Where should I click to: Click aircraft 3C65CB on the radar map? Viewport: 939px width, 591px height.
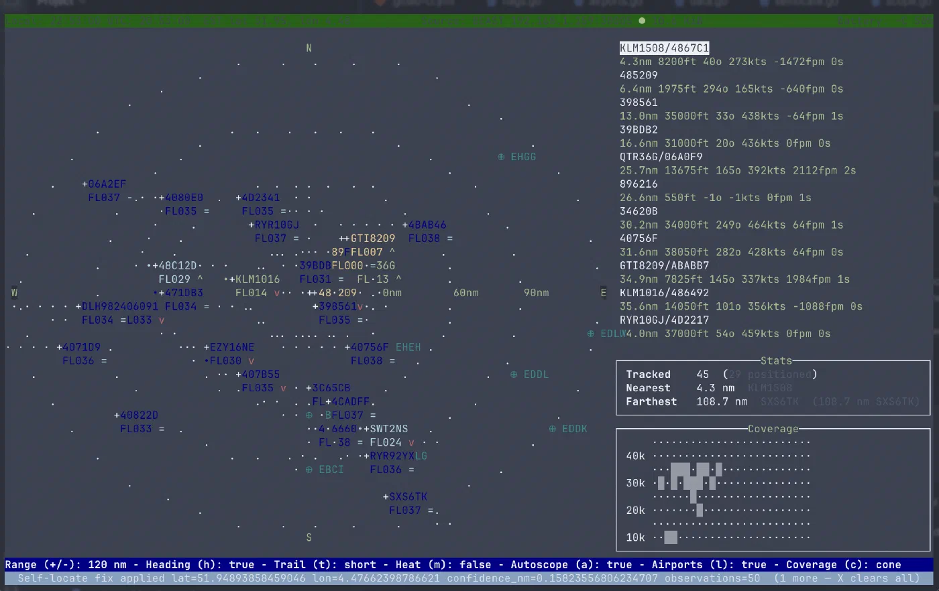[x=328, y=388]
